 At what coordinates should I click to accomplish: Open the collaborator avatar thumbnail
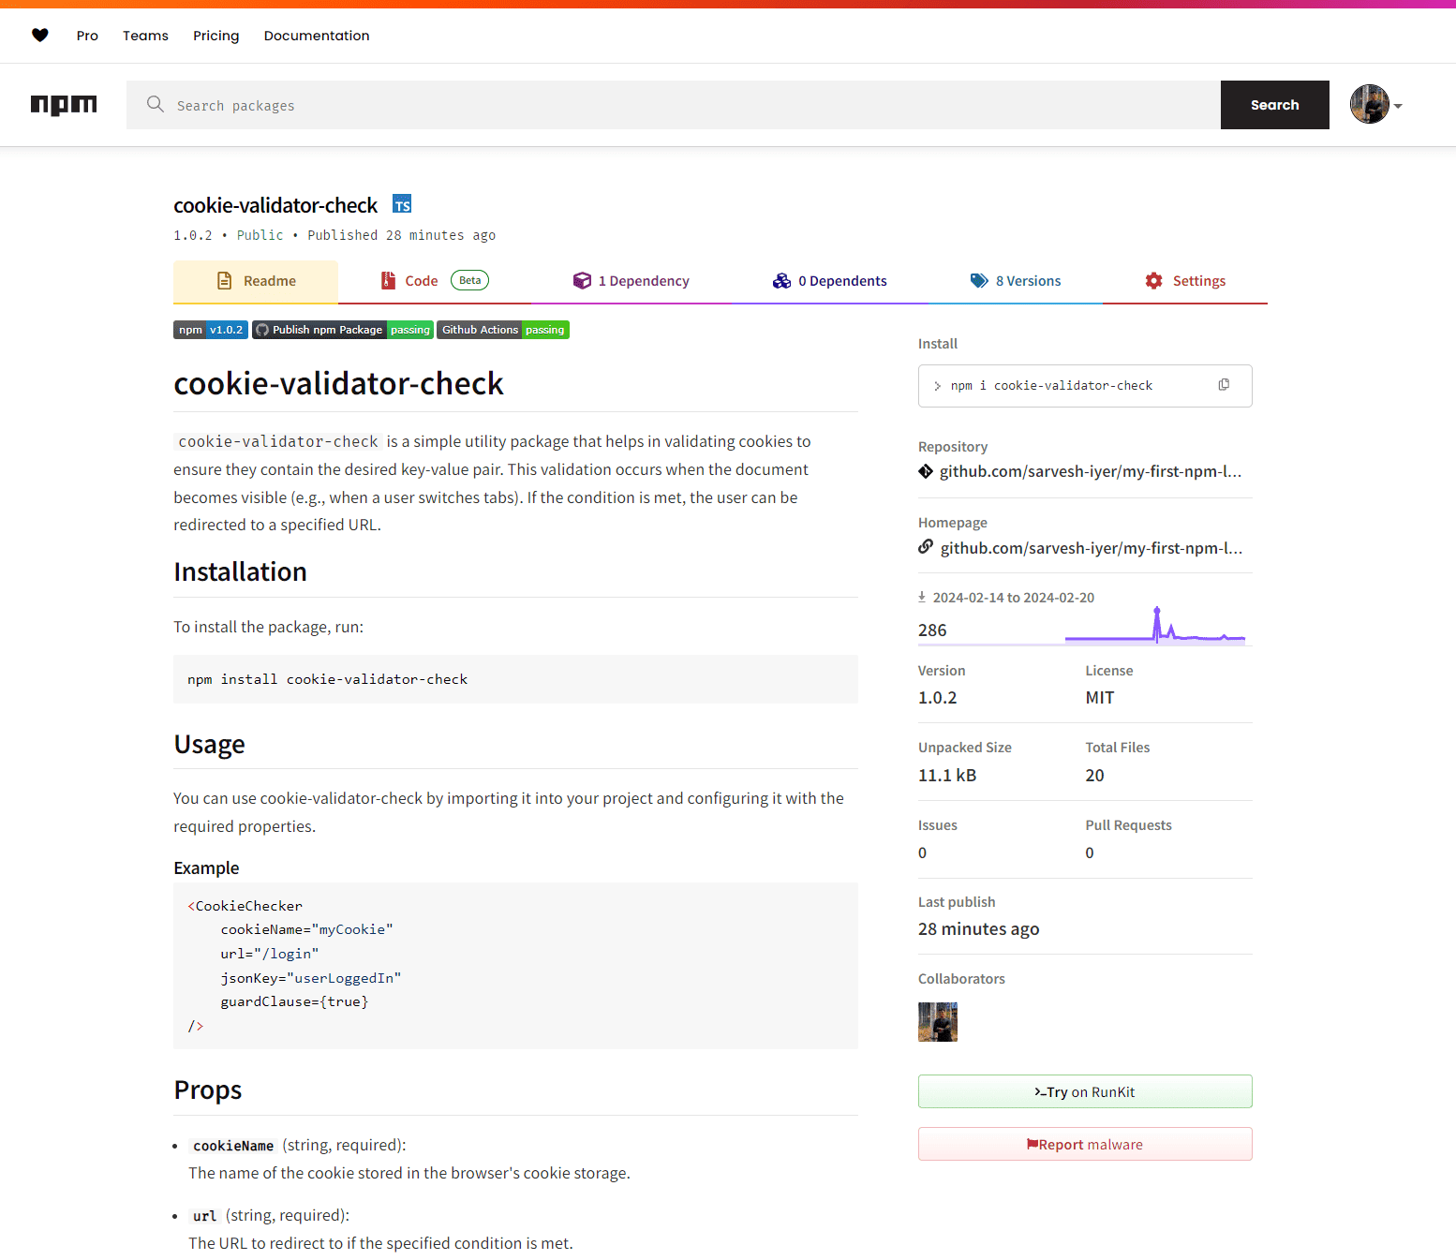click(938, 1022)
